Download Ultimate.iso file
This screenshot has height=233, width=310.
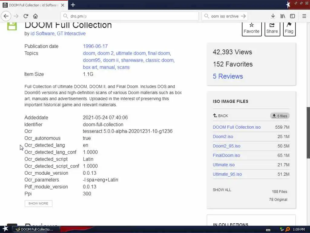pyautogui.click(x=224, y=165)
